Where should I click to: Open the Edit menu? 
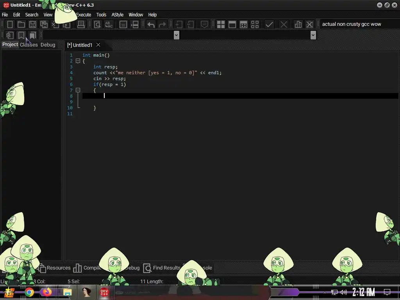coord(16,15)
